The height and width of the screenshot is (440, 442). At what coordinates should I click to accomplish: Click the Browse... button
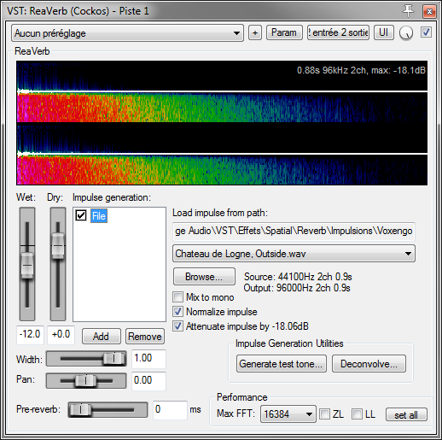click(204, 277)
